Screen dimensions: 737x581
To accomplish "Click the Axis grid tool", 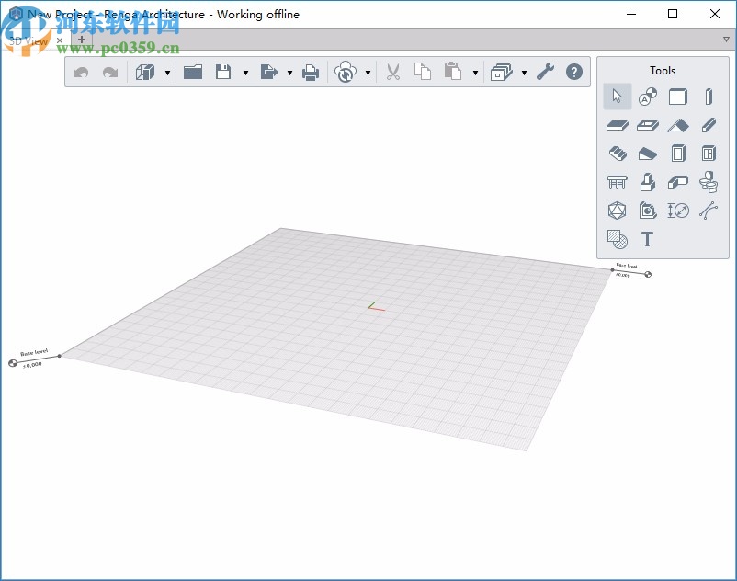I will click(x=647, y=97).
